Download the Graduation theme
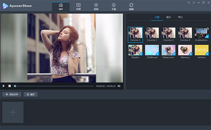 [207, 36]
